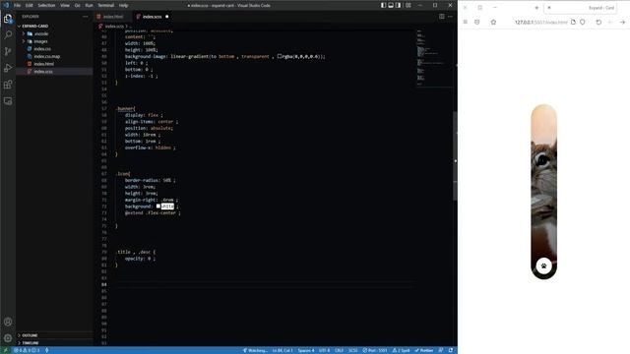
Task: Toggle the Primary Side Bar layout button
Action: (383, 5)
